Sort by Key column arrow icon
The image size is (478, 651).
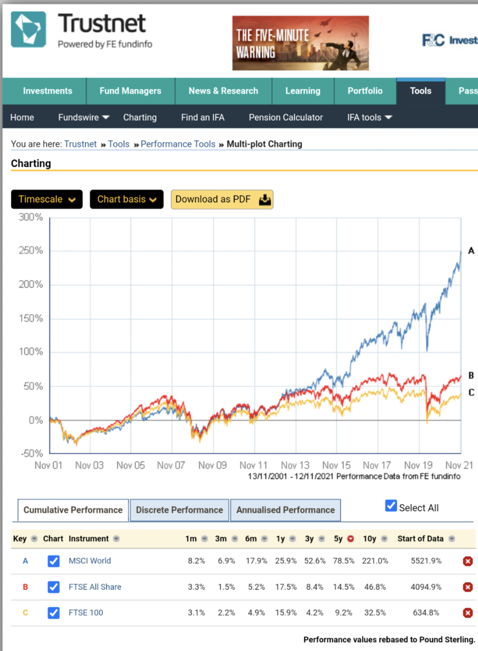coord(34,538)
